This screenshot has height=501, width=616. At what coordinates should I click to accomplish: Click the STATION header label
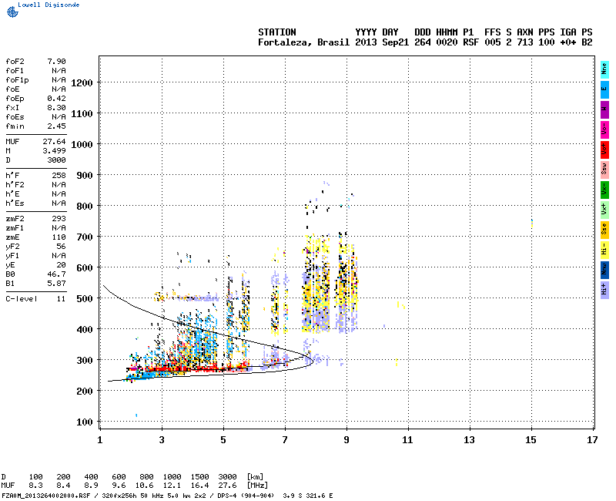[277, 32]
